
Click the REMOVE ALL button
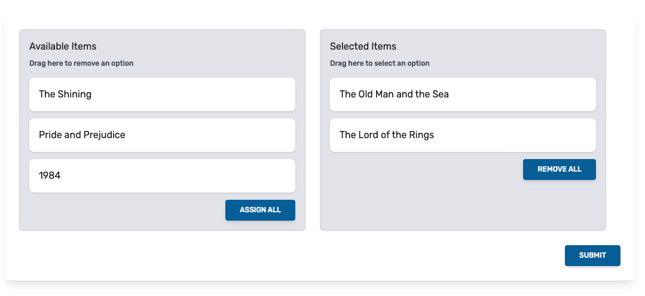tap(560, 170)
